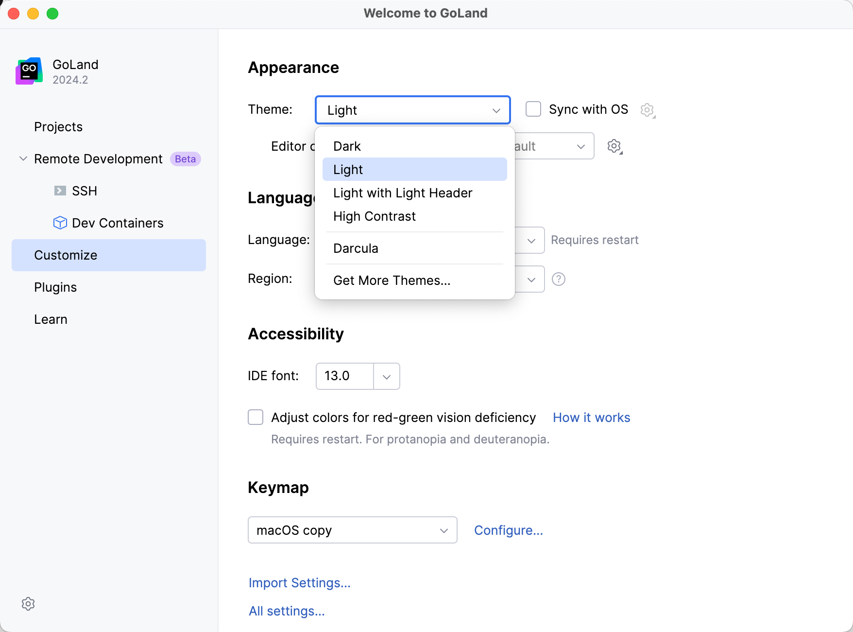Open the Sync with OS gear settings
Viewport: 853px width, 632px height.
coord(647,110)
